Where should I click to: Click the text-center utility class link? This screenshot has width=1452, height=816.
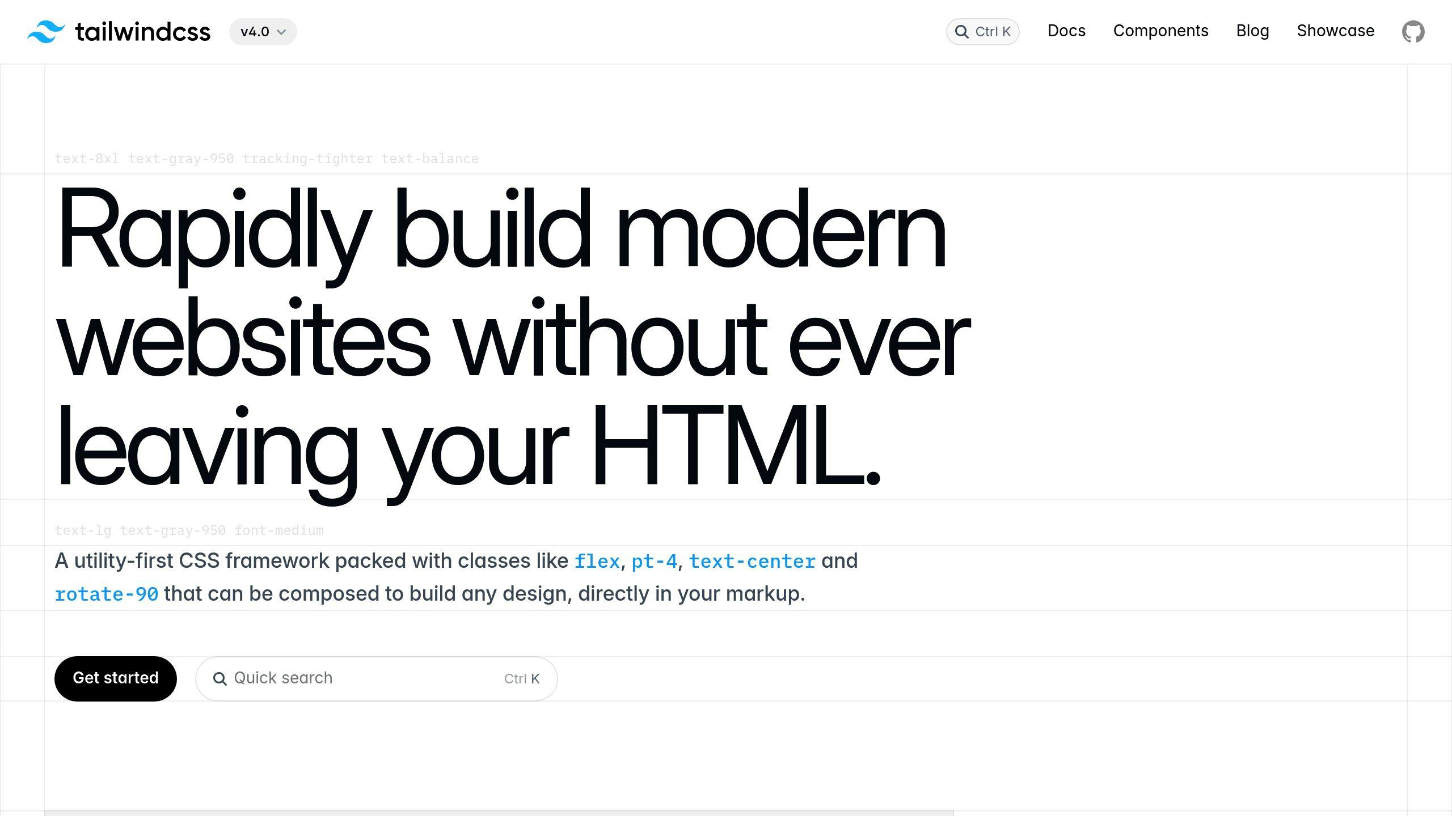tap(753, 561)
